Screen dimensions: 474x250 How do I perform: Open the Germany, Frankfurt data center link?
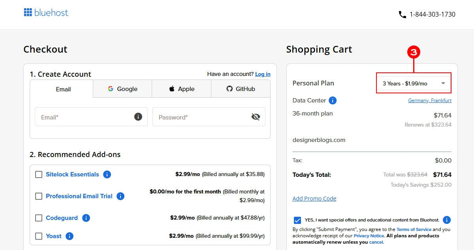point(430,100)
